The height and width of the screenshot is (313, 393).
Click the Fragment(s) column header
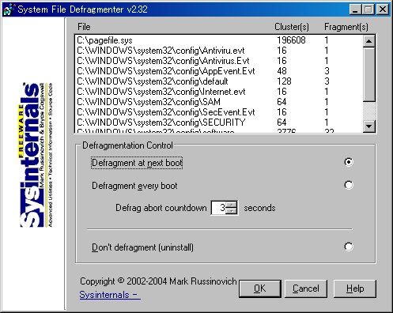click(346, 27)
